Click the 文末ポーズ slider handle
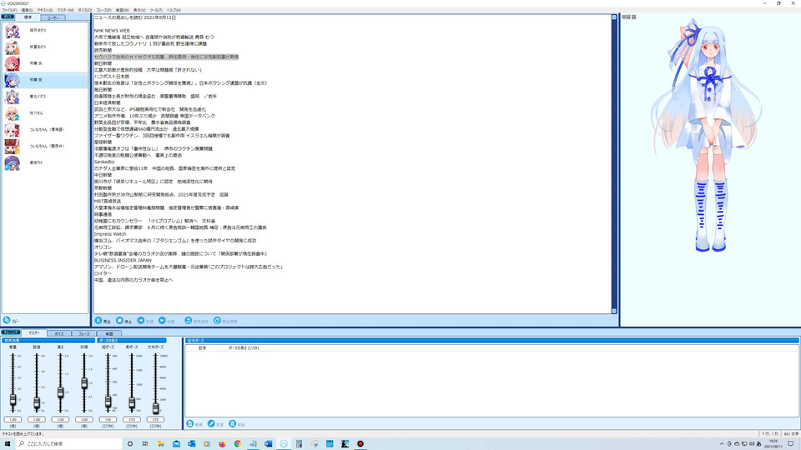This screenshot has width=801, height=450. tap(155, 407)
